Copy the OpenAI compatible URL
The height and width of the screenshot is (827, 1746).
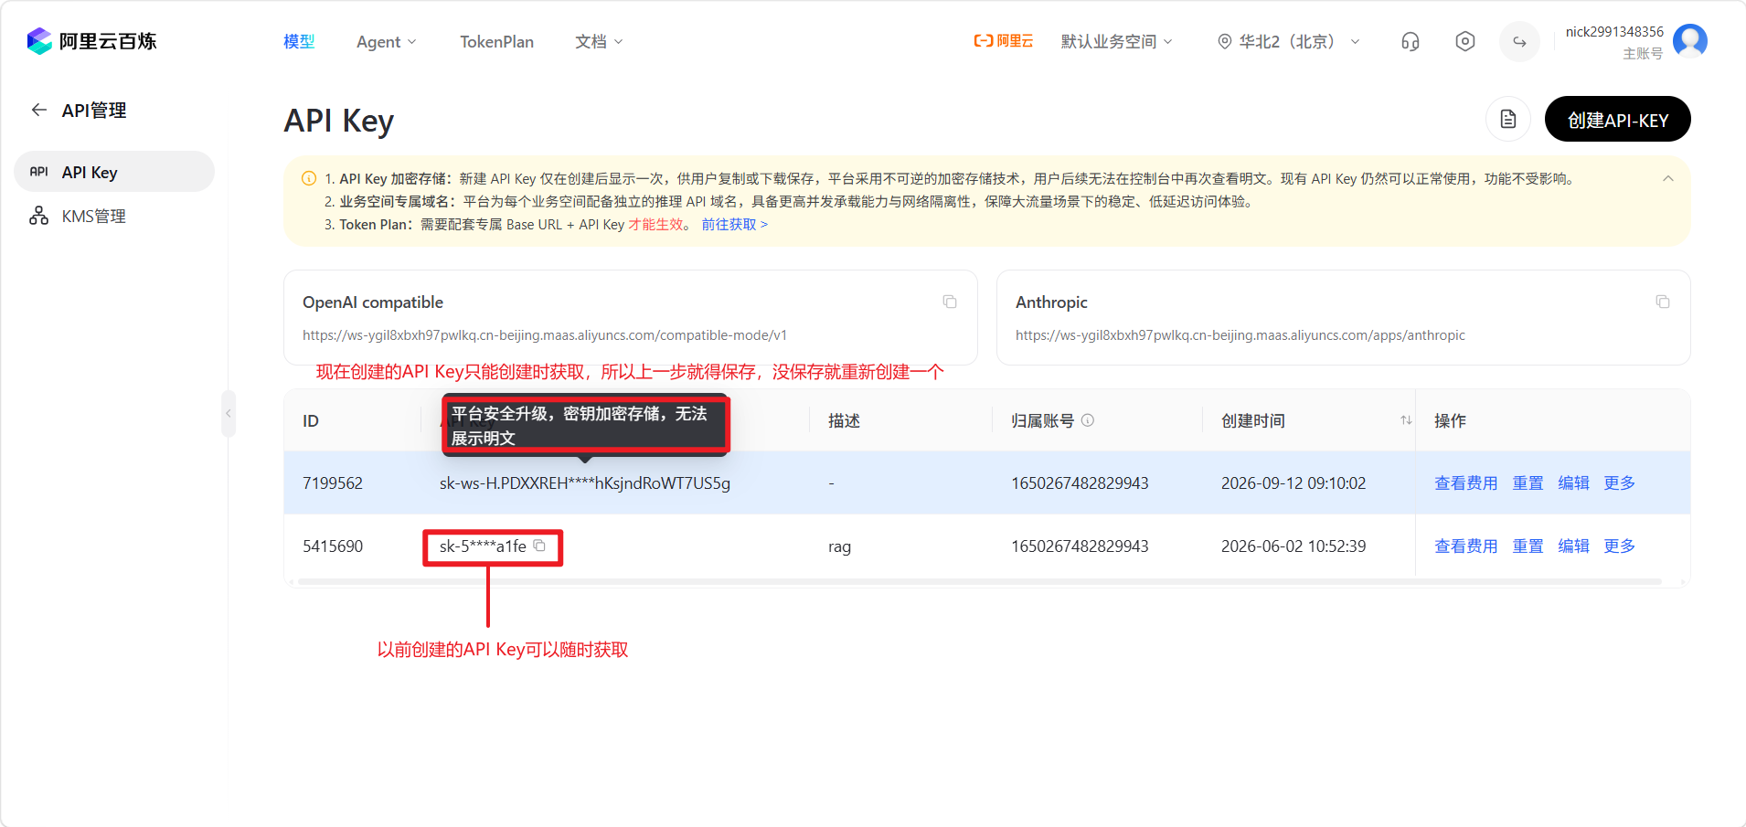click(x=950, y=302)
